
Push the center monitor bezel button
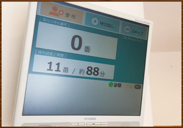coord(90,124)
